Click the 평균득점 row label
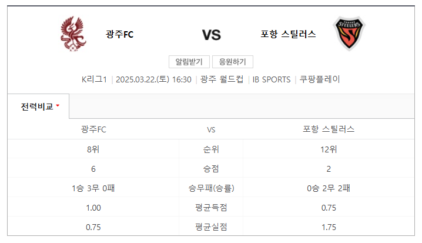422x243 pixels. (211, 208)
